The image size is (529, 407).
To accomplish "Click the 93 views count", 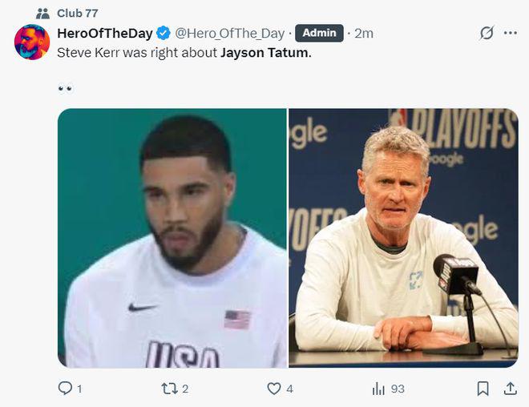I will [398, 389].
